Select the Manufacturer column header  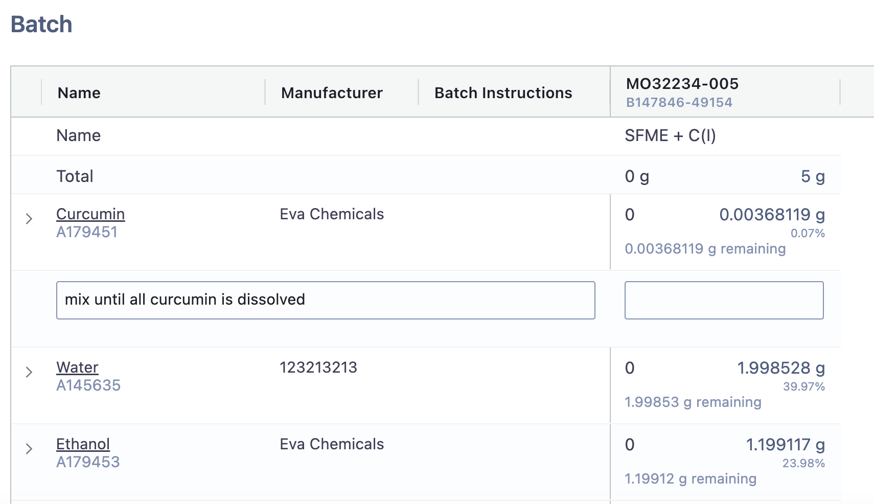tap(332, 93)
